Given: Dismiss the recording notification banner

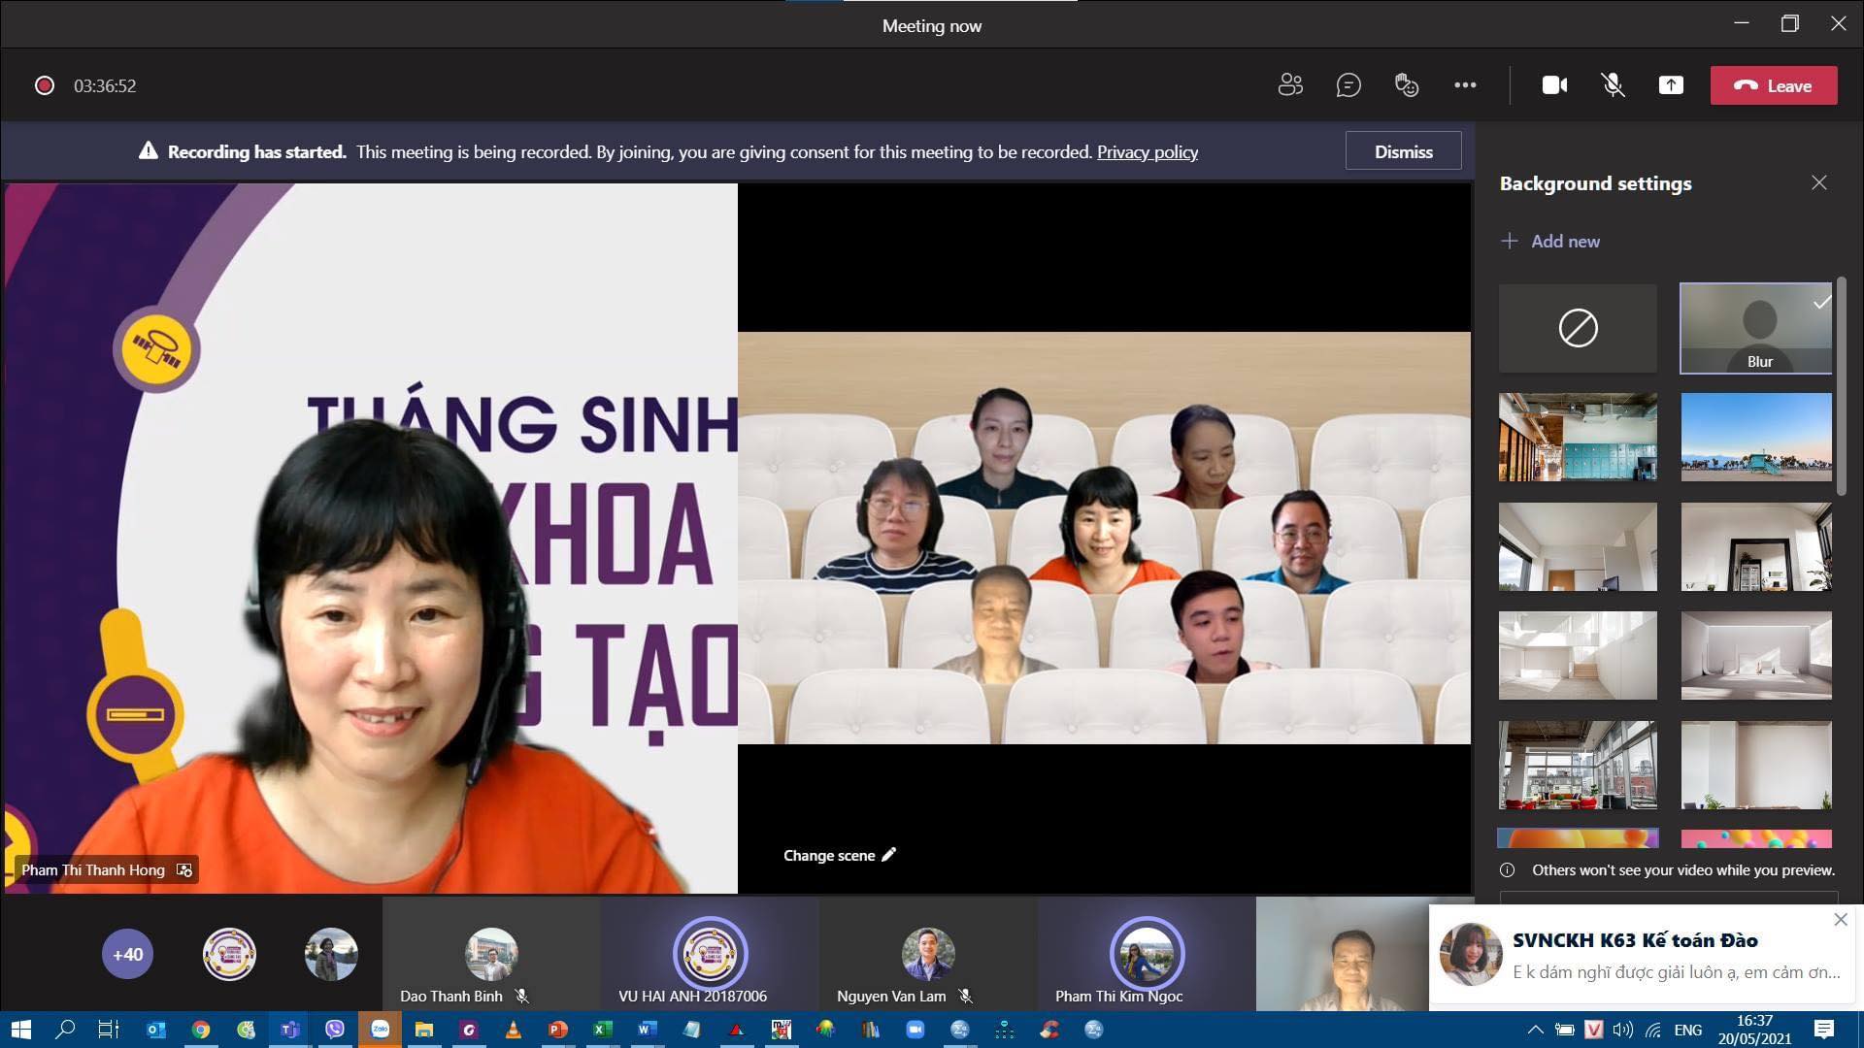Looking at the screenshot, I should 1405,152.
